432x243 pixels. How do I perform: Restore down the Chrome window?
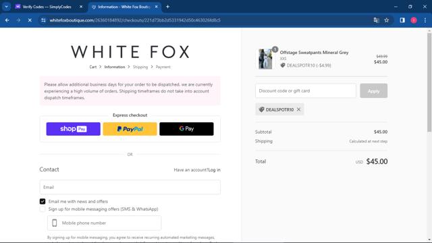pos(410,7)
